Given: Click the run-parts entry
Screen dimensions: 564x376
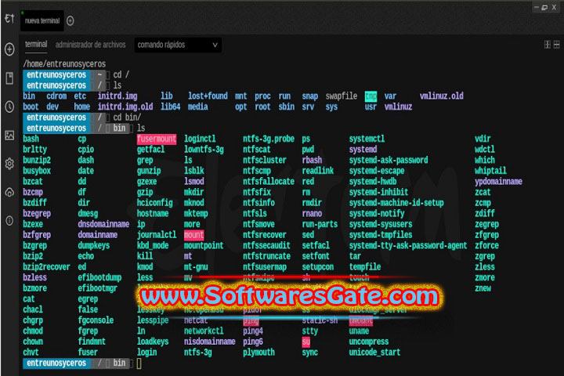Looking at the screenshot, I should point(320,224).
